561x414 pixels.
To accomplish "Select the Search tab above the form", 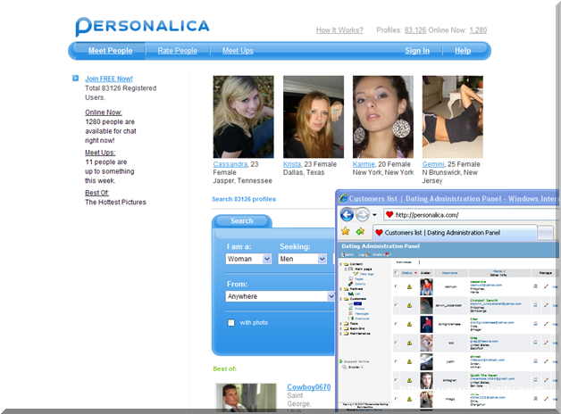I will [x=242, y=220].
